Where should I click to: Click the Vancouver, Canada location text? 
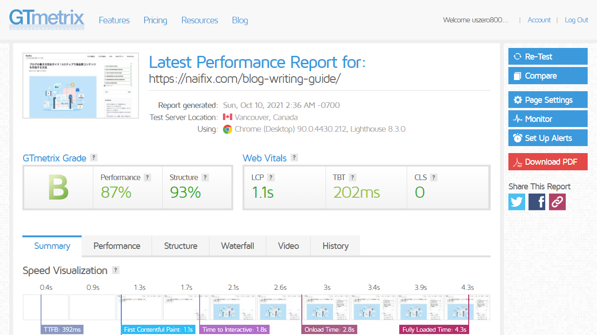click(266, 117)
